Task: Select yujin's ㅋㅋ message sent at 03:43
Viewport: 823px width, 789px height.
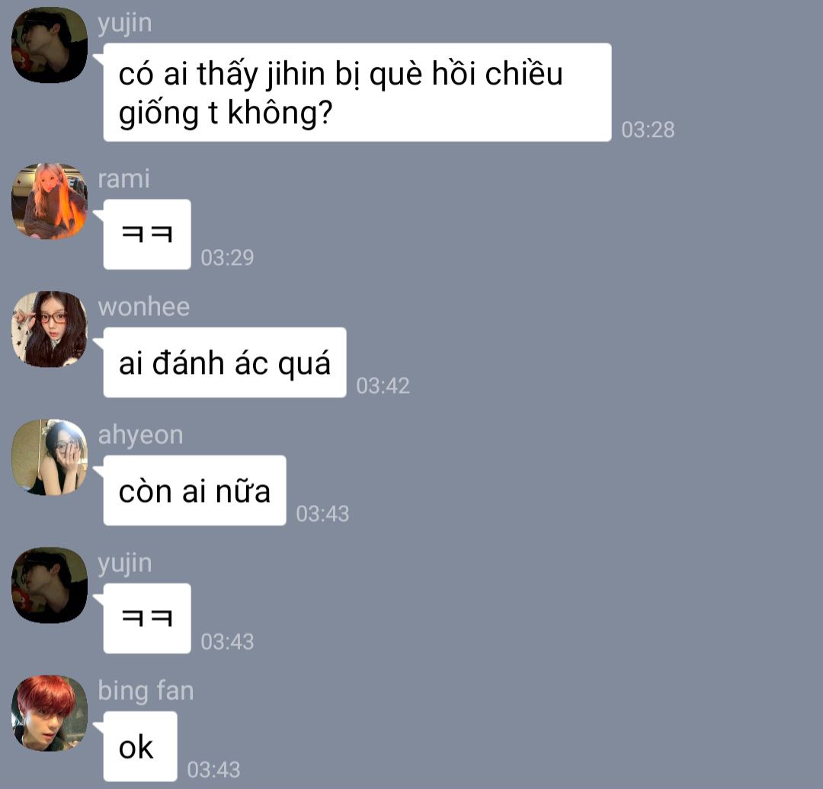Action: [147, 618]
